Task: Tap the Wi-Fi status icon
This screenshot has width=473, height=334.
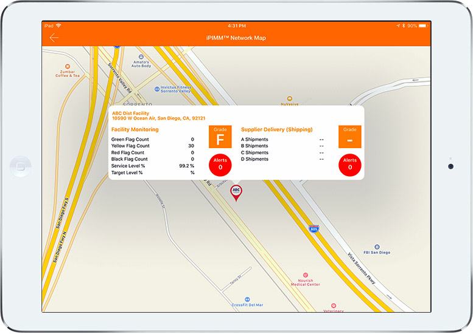Action: click(x=58, y=26)
